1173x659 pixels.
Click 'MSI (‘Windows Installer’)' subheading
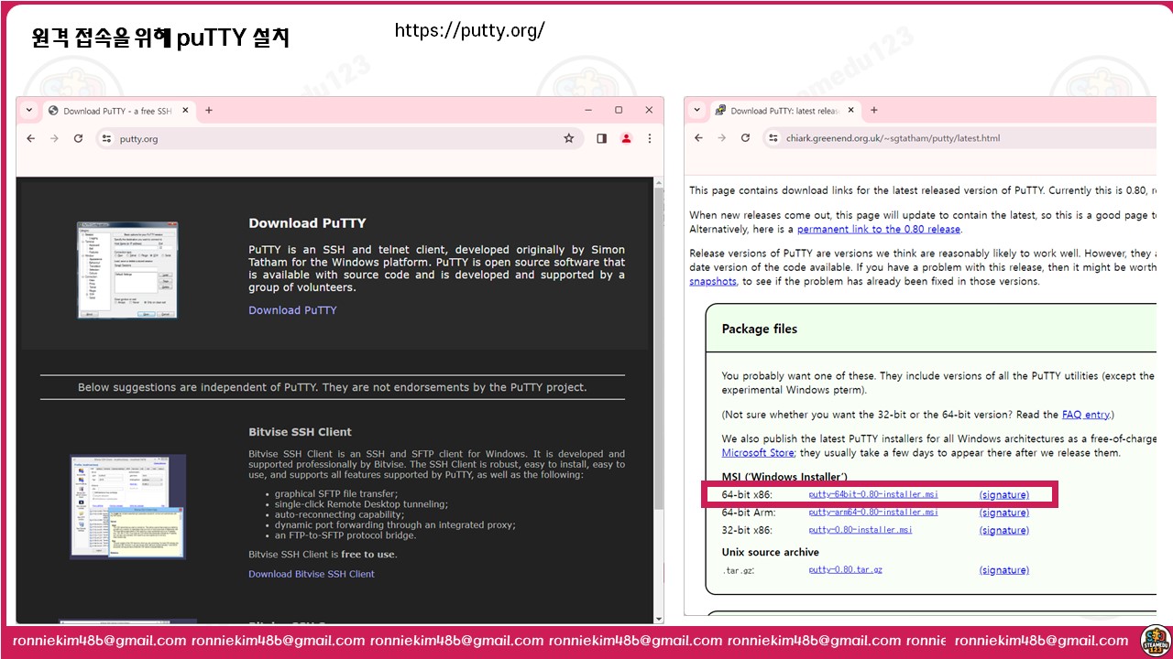[784, 477]
